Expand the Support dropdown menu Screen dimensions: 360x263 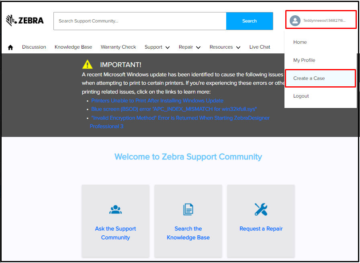point(157,47)
